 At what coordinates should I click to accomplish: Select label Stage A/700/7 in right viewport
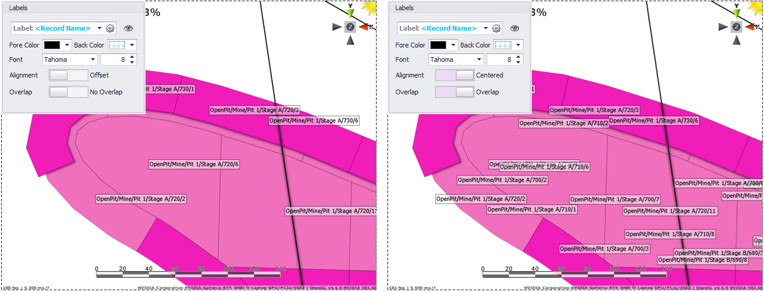pyautogui.click(x=615, y=199)
